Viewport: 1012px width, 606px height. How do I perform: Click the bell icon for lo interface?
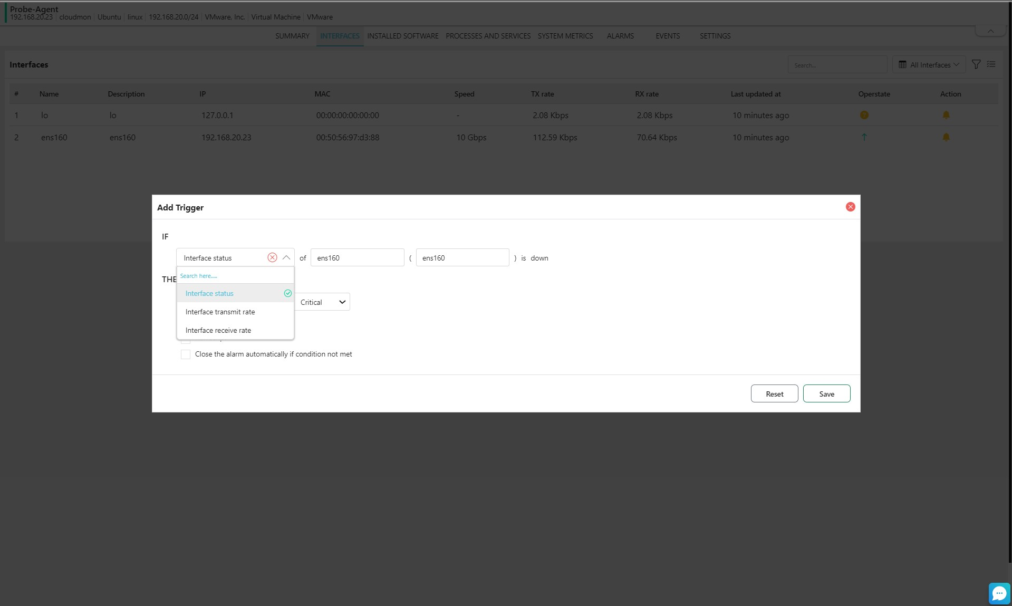pyautogui.click(x=946, y=115)
